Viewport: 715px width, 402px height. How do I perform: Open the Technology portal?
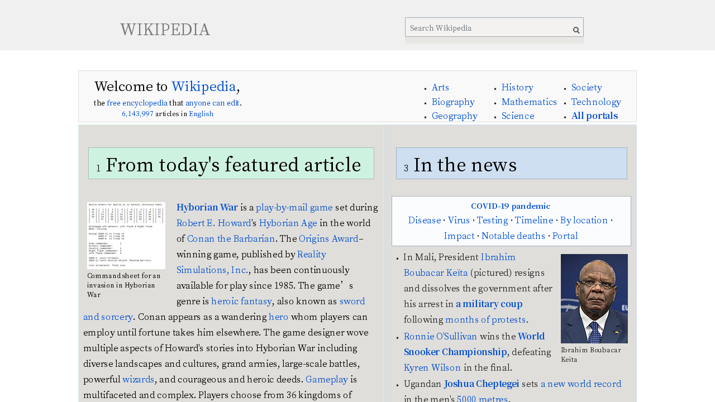click(596, 102)
